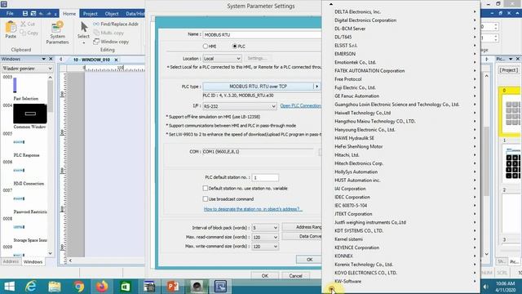Enable default station no. variable checkbox
522x294 pixels.
click(x=206, y=189)
